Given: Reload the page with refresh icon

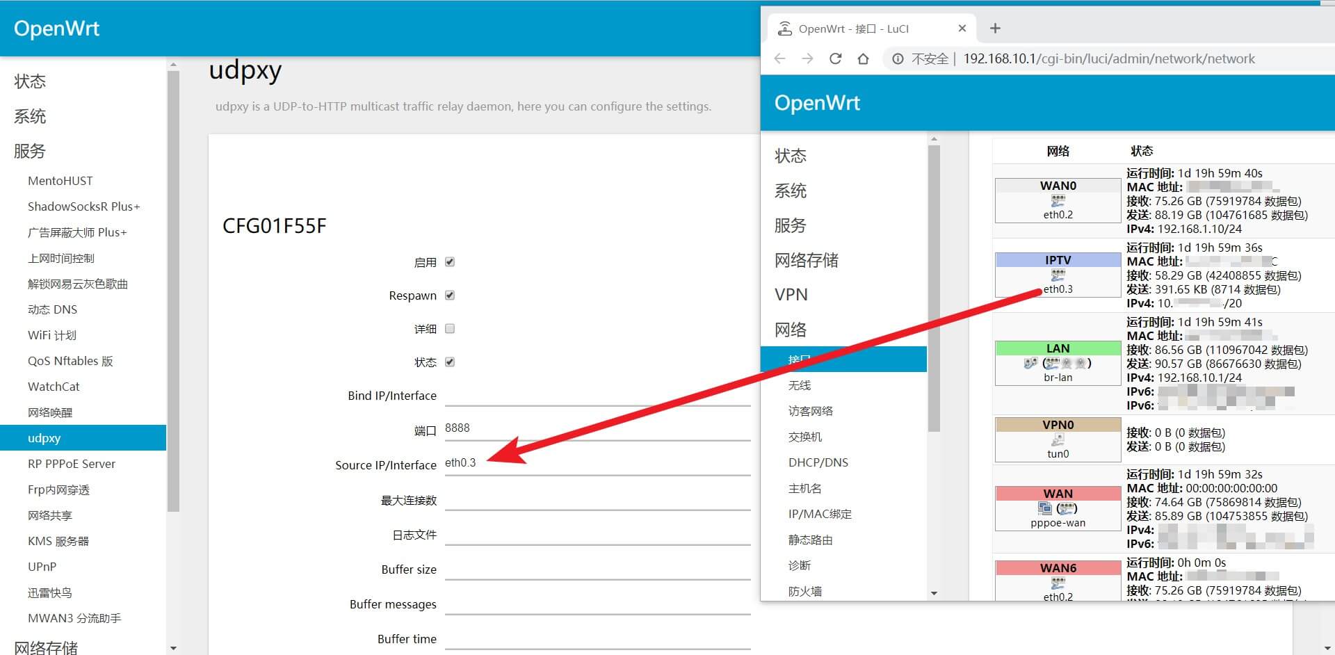Looking at the screenshot, I should [835, 59].
